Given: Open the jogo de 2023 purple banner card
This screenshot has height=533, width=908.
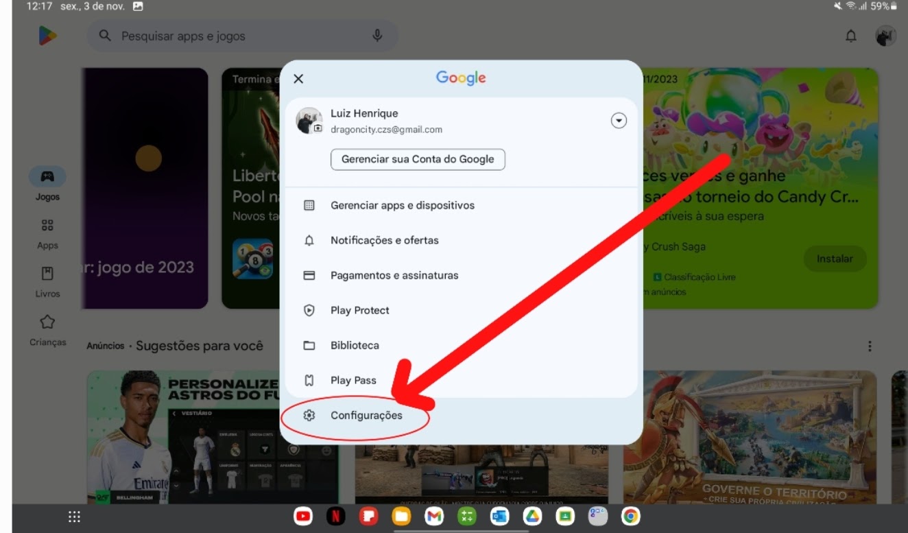Looking at the screenshot, I should click(x=145, y=188).
